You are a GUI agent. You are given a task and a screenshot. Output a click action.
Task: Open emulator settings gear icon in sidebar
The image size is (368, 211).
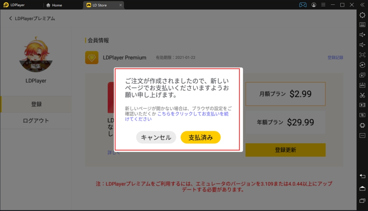point(362,15)
